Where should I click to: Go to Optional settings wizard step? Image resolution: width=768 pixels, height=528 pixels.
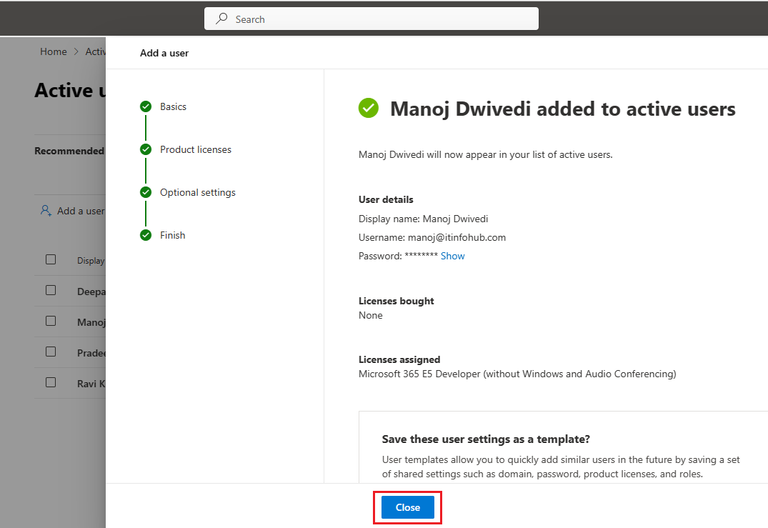coord(197,192)
